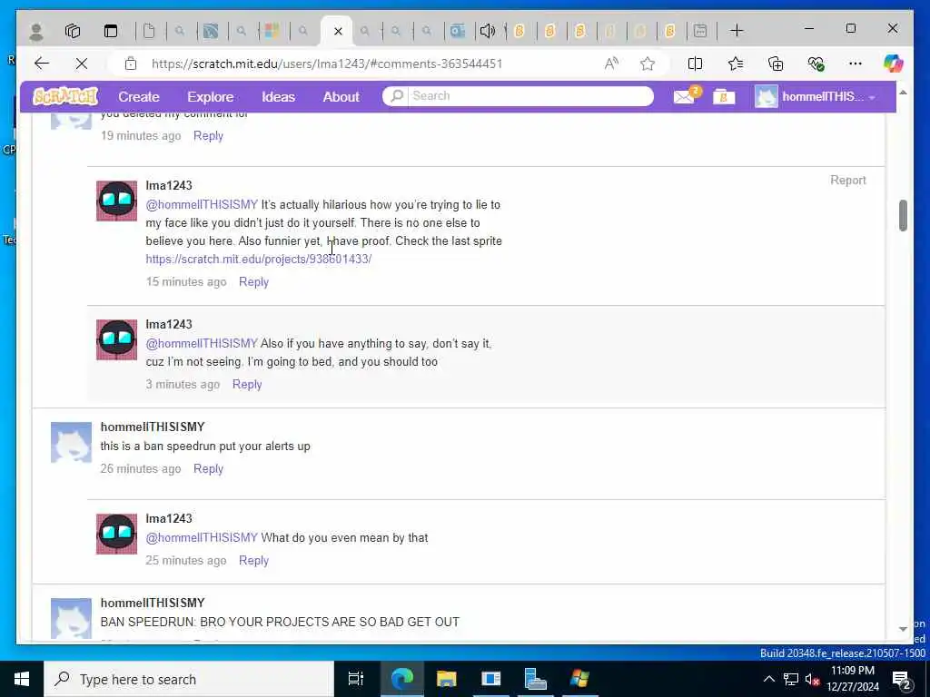Open Browser essentials heart icon
The image size is (930, 697).
coord(816,64)
